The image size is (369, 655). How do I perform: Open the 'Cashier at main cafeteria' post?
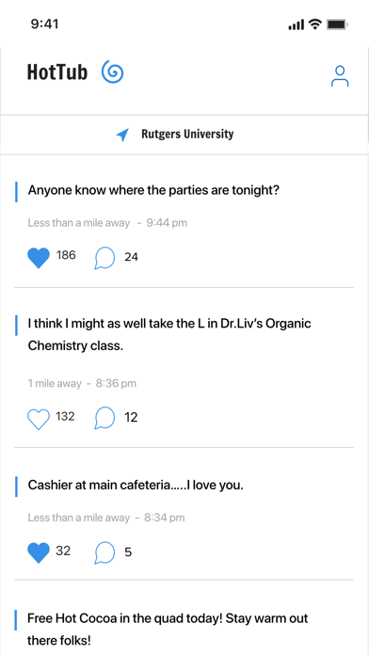[x=136, y=486]
